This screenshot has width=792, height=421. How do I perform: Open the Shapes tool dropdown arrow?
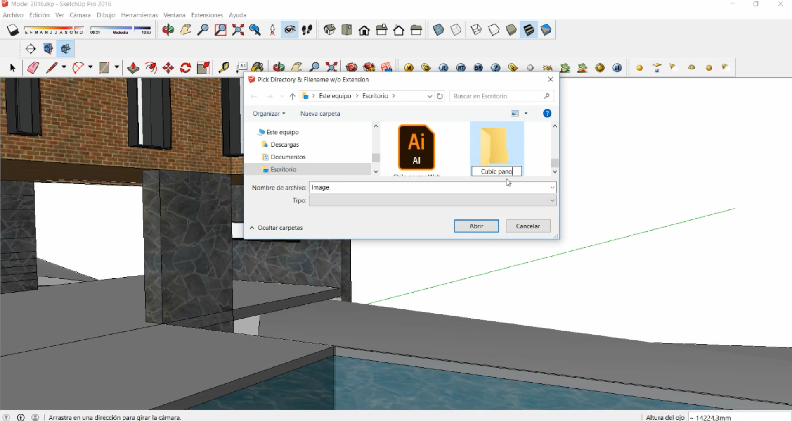pyautogui.click(x=117, y=67)
